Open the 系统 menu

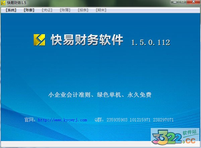[11, 10]
